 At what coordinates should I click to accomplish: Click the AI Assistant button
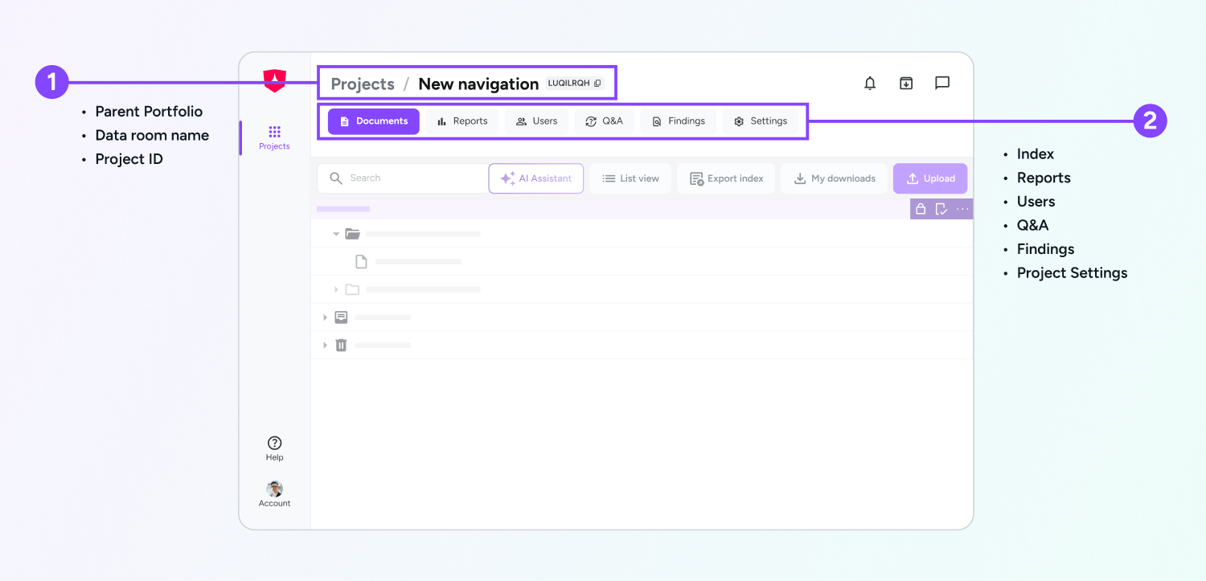(x=536, y=178)
